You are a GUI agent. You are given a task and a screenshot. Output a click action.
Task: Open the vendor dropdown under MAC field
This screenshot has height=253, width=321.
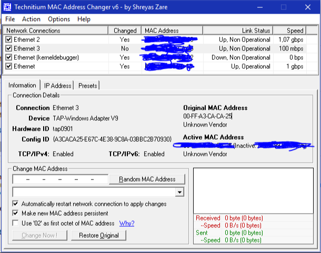179,192
